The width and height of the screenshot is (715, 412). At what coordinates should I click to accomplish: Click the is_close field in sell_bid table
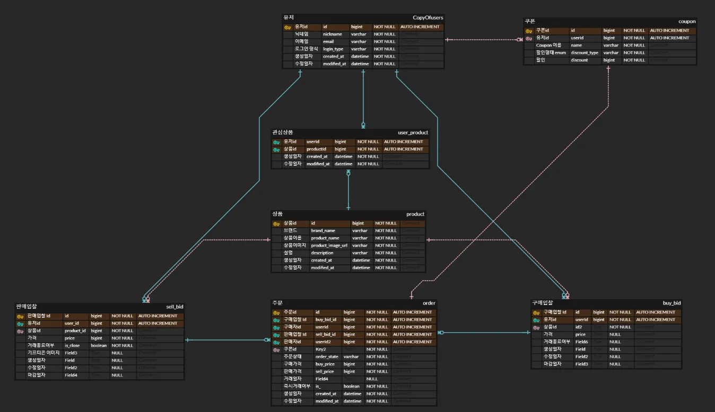[72, 346]
